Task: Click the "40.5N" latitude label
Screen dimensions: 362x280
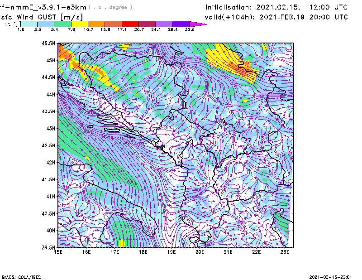Action: 48,214
